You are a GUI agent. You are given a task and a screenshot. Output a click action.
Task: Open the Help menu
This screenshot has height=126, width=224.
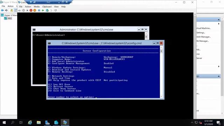click(x=63, y=7)
